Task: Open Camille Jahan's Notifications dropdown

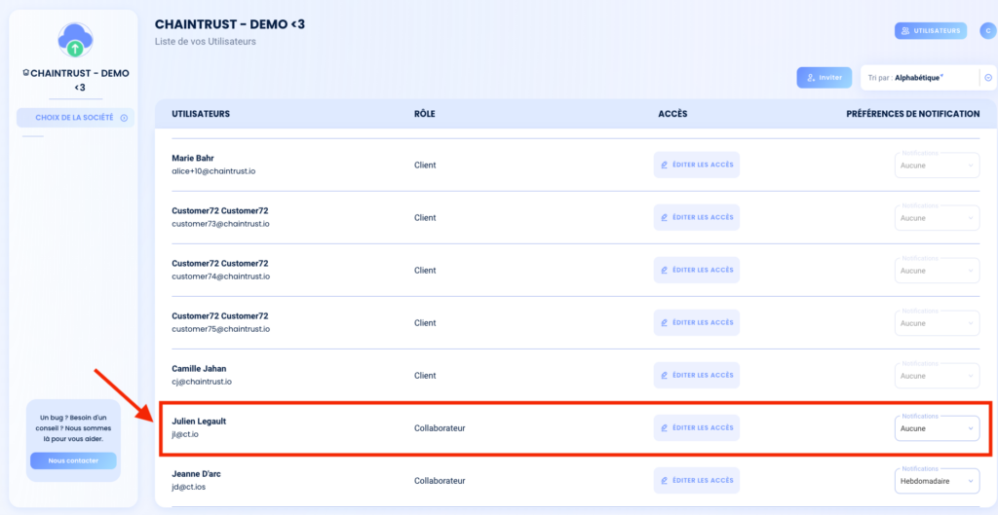Action: pyautogui.click(x=937, y=377)
